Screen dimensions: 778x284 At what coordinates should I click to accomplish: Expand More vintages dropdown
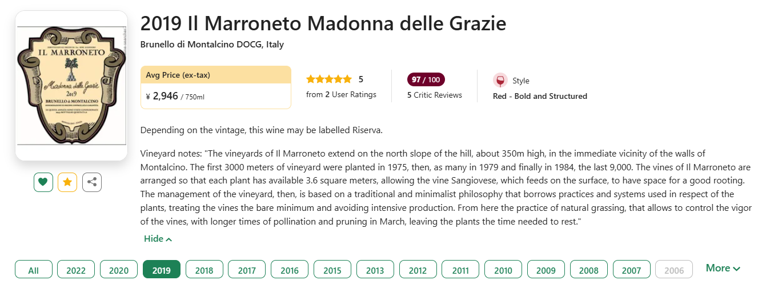(723, 268)
